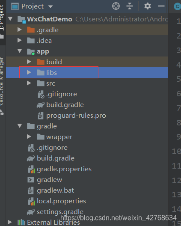Viewport: 181px width, 226px height.
Task: Expand the External Libraries node
Action: click(x=10, y=222)
